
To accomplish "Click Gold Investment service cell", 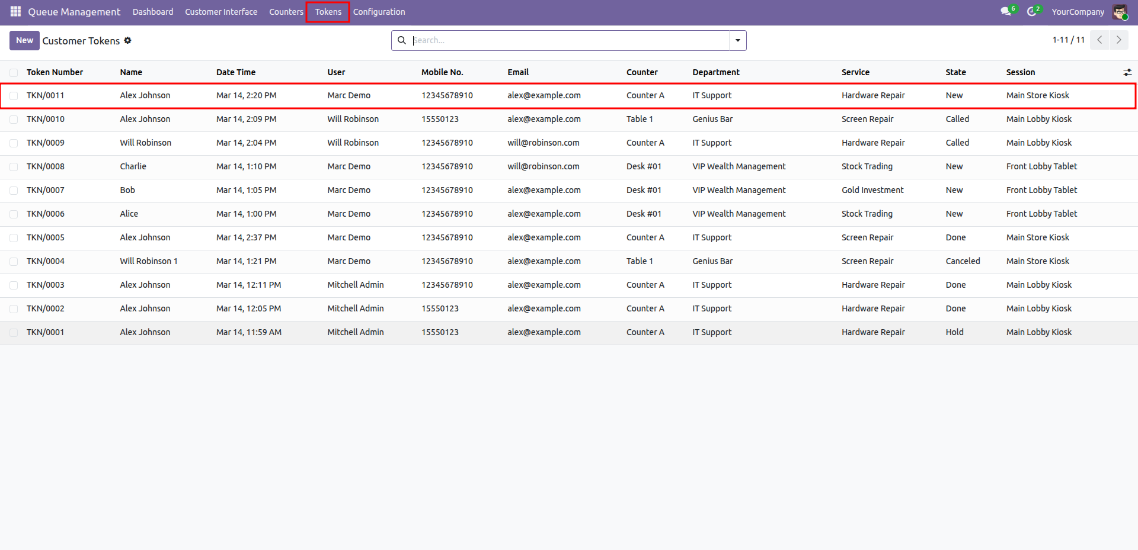I will point(872,190).
